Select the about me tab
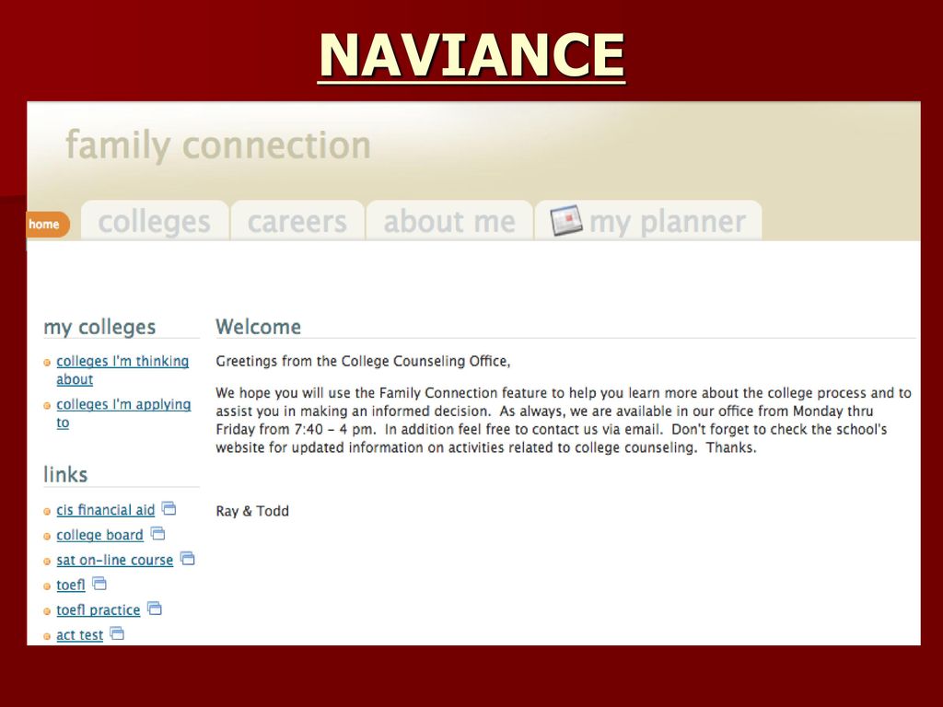The image size is (943, 707). [449, 221]
